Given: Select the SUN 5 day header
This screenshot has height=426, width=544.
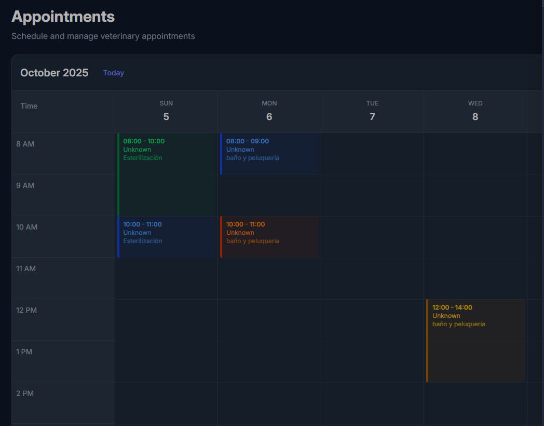Looking at the screenshot, I should 166,111.
